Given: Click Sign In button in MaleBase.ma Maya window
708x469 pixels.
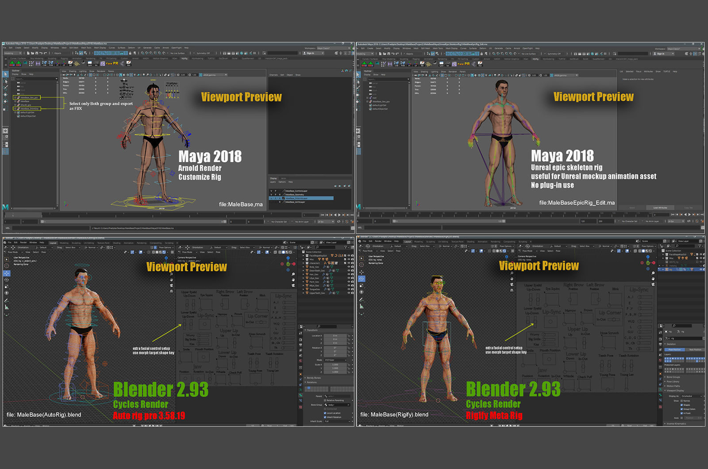Looking at the screenshot, I should 313,53.
